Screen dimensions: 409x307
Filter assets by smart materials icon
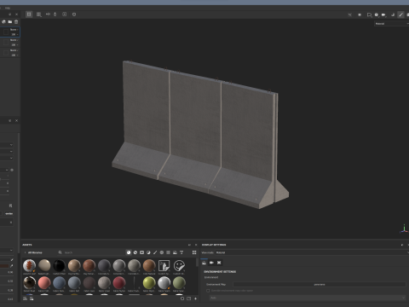coord(135,252)
